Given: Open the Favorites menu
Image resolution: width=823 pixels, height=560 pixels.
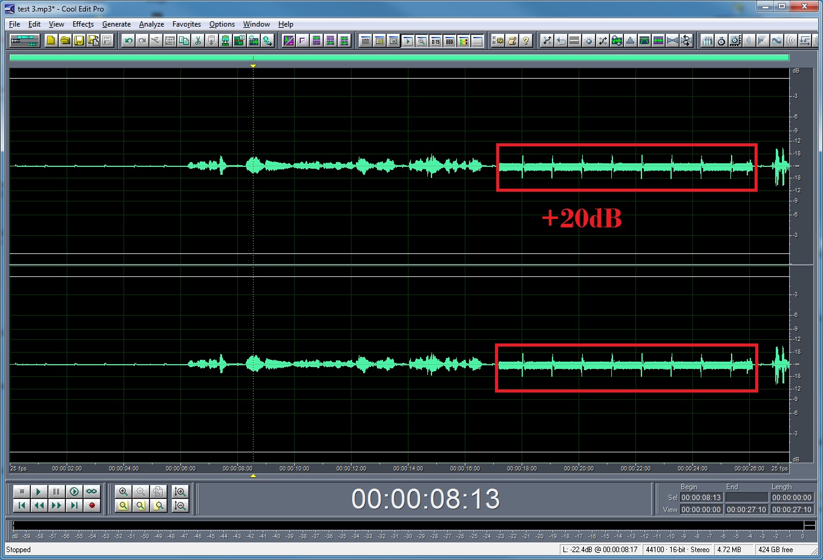Looking at the screenshot, I should point(186,24).
